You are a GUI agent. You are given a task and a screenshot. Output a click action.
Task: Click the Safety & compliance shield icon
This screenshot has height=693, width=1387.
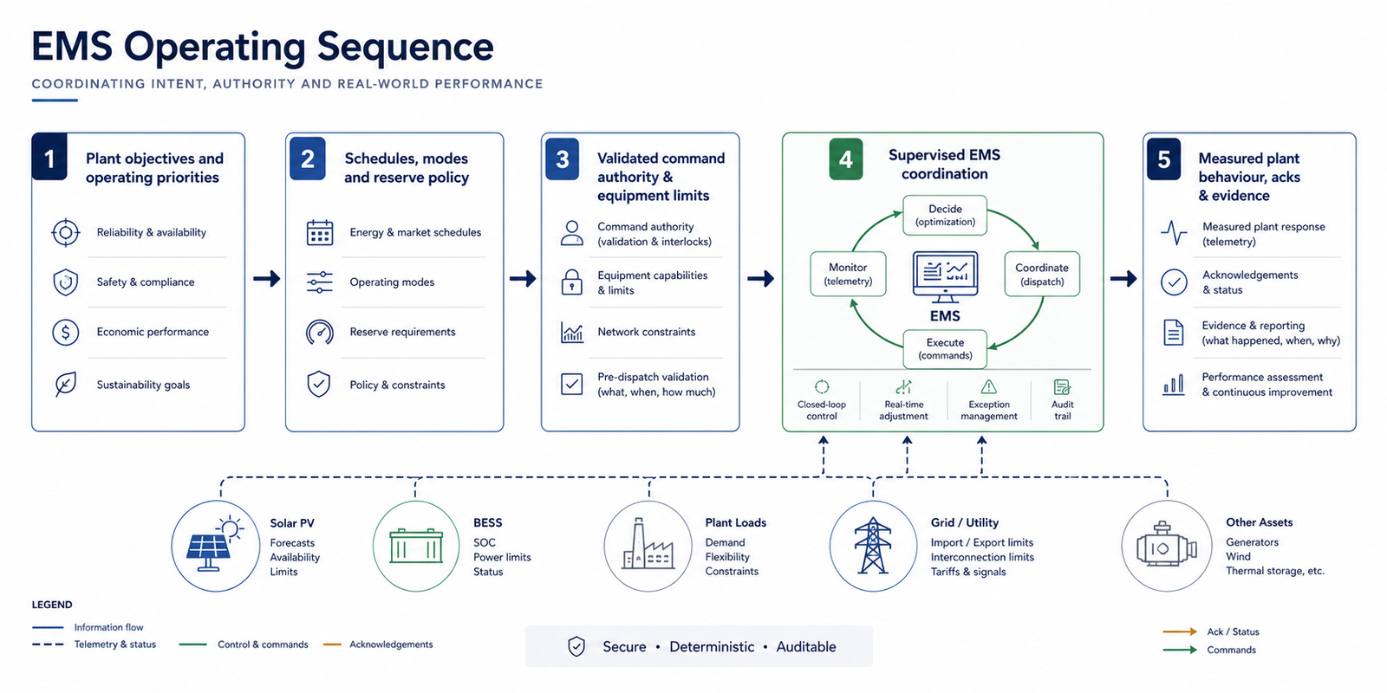(66, 282)
